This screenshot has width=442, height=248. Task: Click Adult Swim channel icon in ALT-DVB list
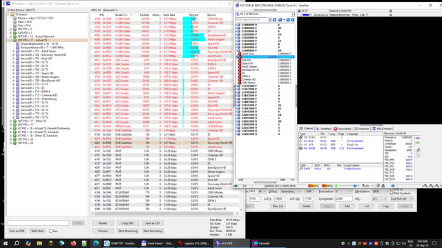point(240,54)
